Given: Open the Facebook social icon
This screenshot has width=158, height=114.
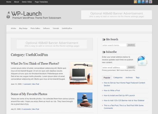Looking at the screenshot, I should tap(143, 2).
